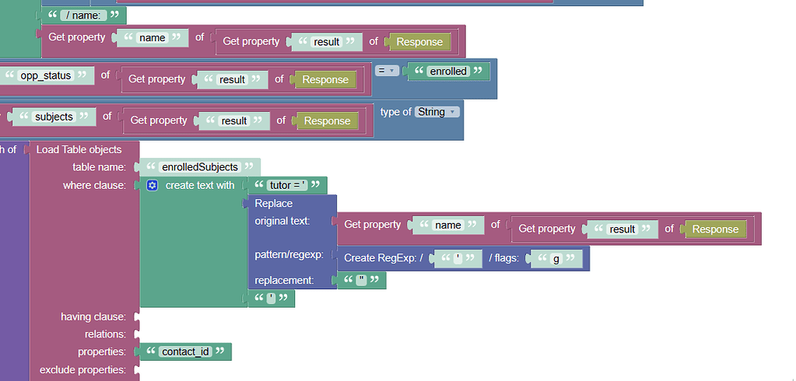Viewport: 796px width, 381px height.
Task: Select the Response variable in the Replace row
Action: 714,229
